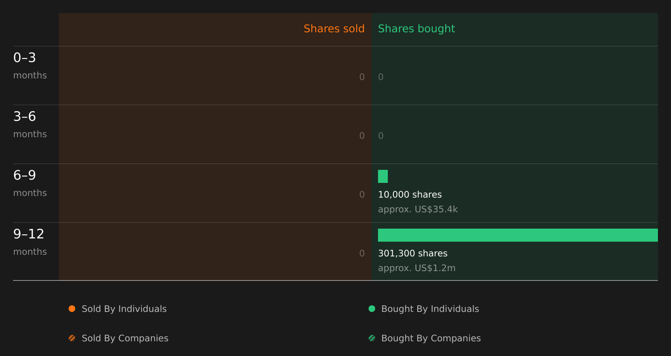The height and width of the screenshot is (356, 671).
Task: Select the 0–3 months row label
Action: click(30, 66)
